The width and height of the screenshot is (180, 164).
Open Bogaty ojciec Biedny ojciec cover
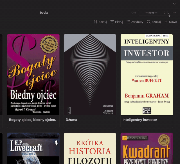click(33, 74)
